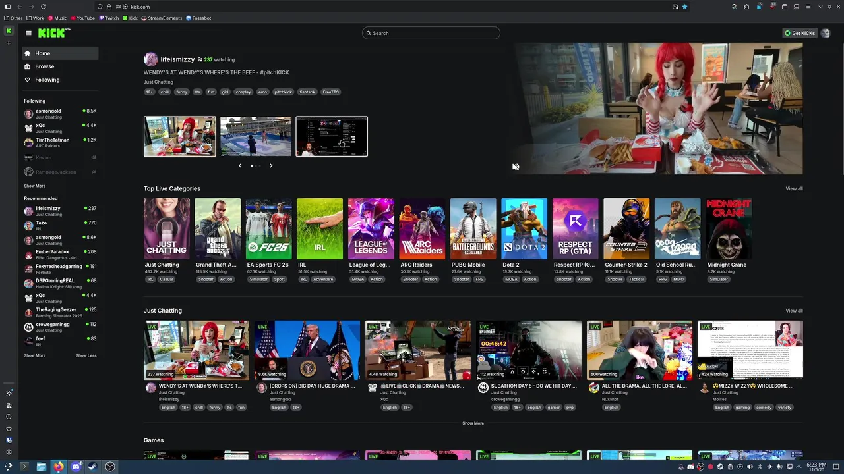Viewport: 844px width, 474px height.
Task: Click the KICK logo
Action: tap(50, 32)
